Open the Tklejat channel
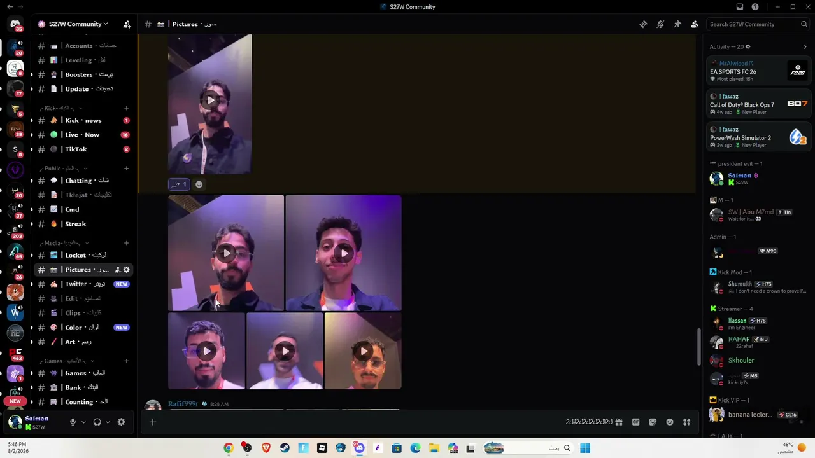The width and height of the screenshot is (815, 458). tap(83, 195)
